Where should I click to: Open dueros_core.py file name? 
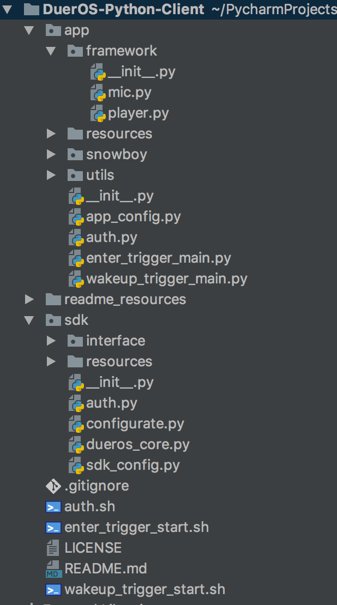point(138,445)
